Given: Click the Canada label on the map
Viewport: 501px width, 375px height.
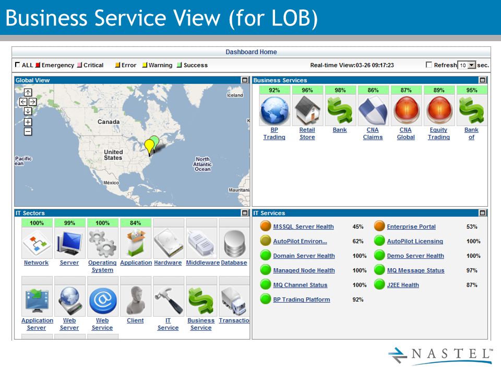Looking at the screenshot, I should coord(109,122).
